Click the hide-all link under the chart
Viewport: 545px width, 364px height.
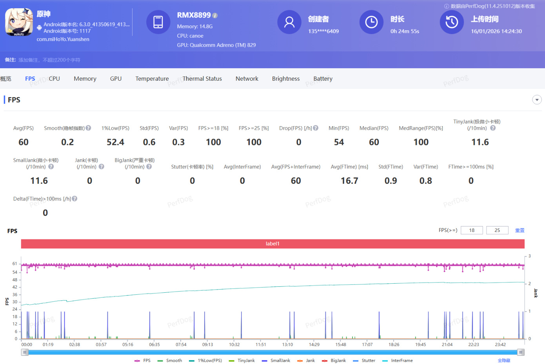point(504,360)
